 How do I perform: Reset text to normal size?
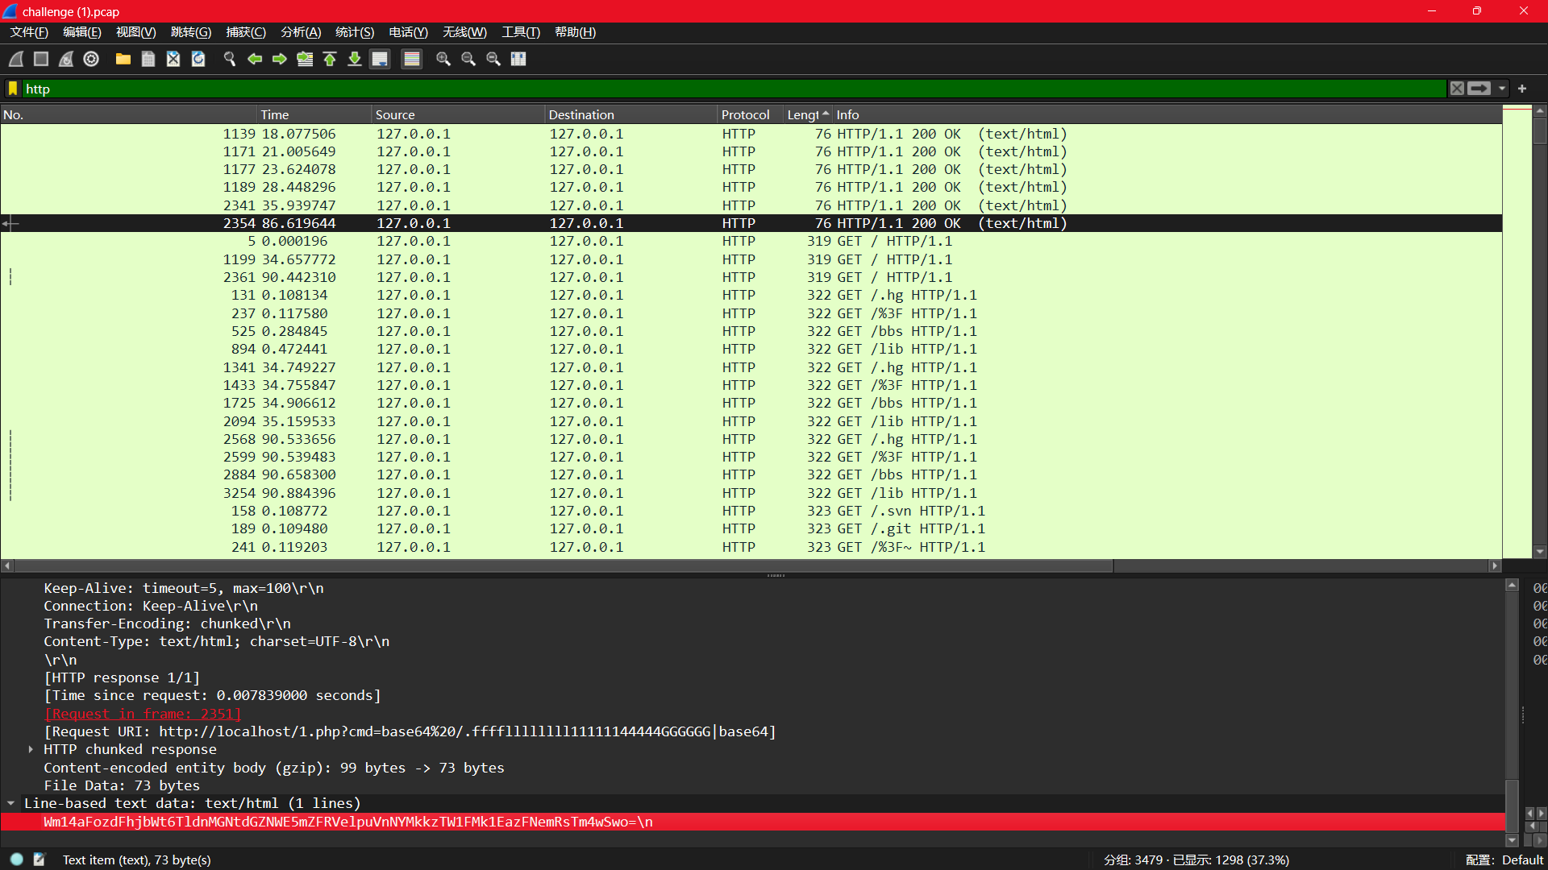pyautogui.click(x=493, y=59)
